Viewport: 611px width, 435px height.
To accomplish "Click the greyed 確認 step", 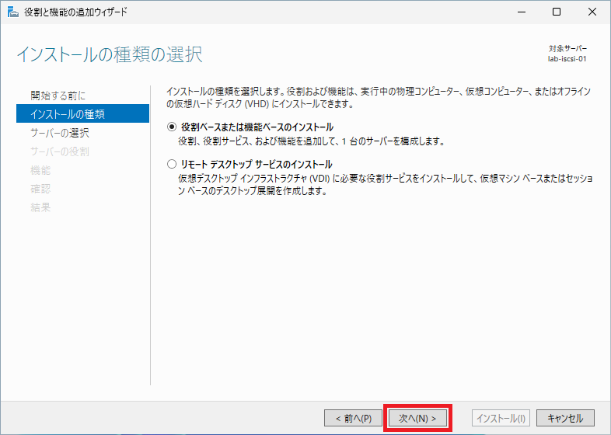I will [40, 189].
